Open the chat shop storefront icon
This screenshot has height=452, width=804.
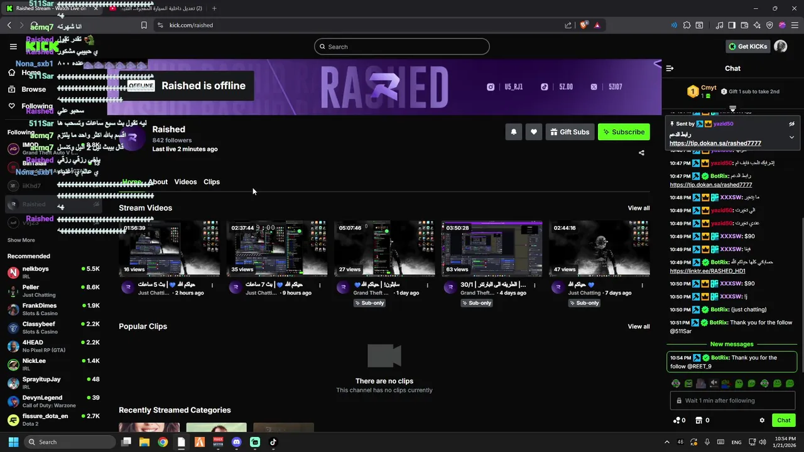[702, 421]
